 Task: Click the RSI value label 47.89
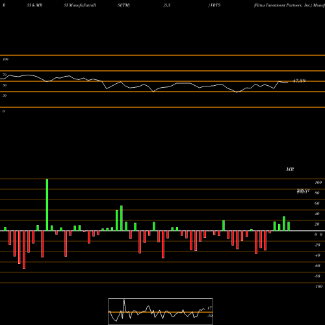[299, 81]
